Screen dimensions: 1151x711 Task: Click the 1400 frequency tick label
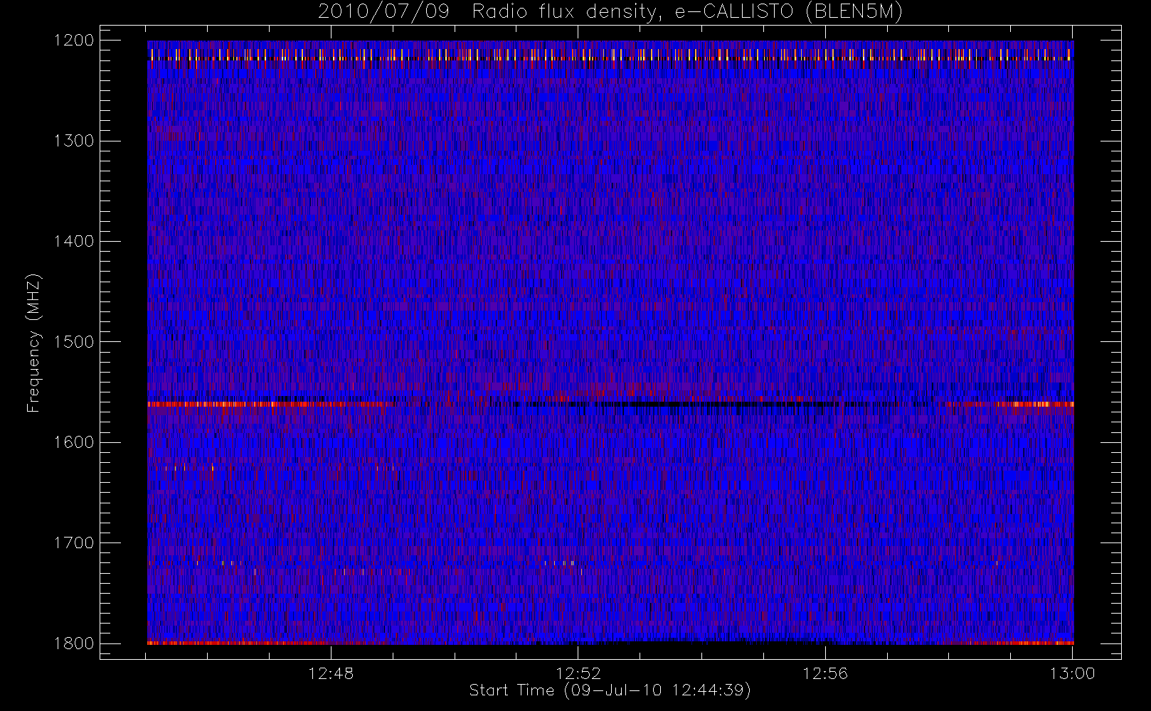(74, 241)
